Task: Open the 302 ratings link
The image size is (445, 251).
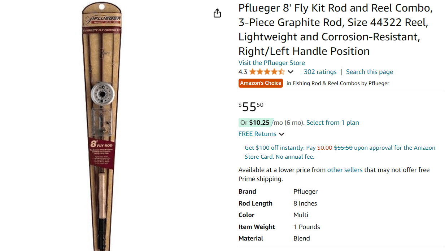Action: [320, 72]
